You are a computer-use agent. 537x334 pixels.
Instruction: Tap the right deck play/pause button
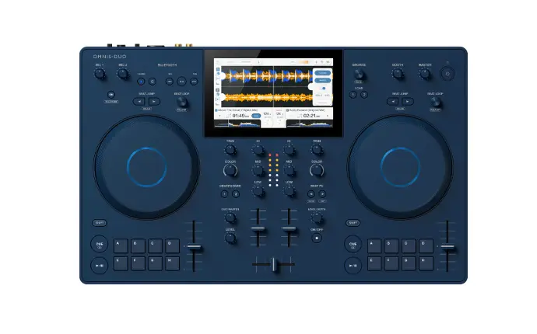click(x=353, y=266)
